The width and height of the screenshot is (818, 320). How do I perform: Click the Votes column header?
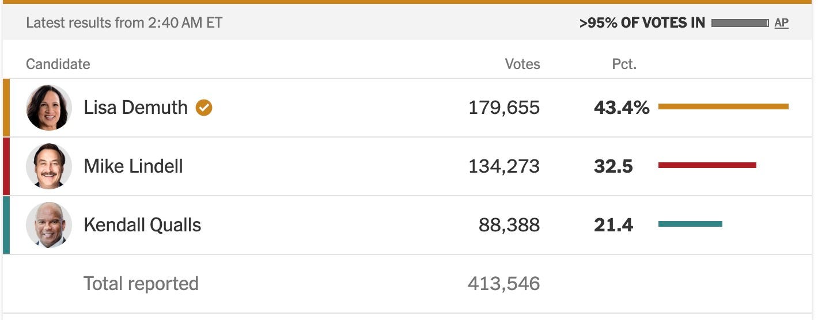coord(522,64)
